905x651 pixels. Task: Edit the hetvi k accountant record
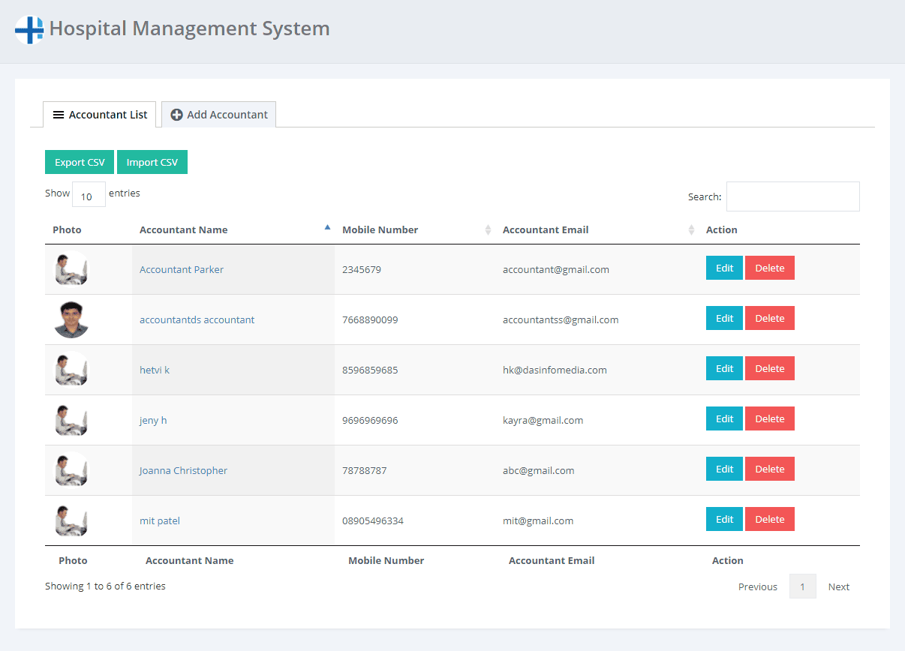tap(724, 368)
